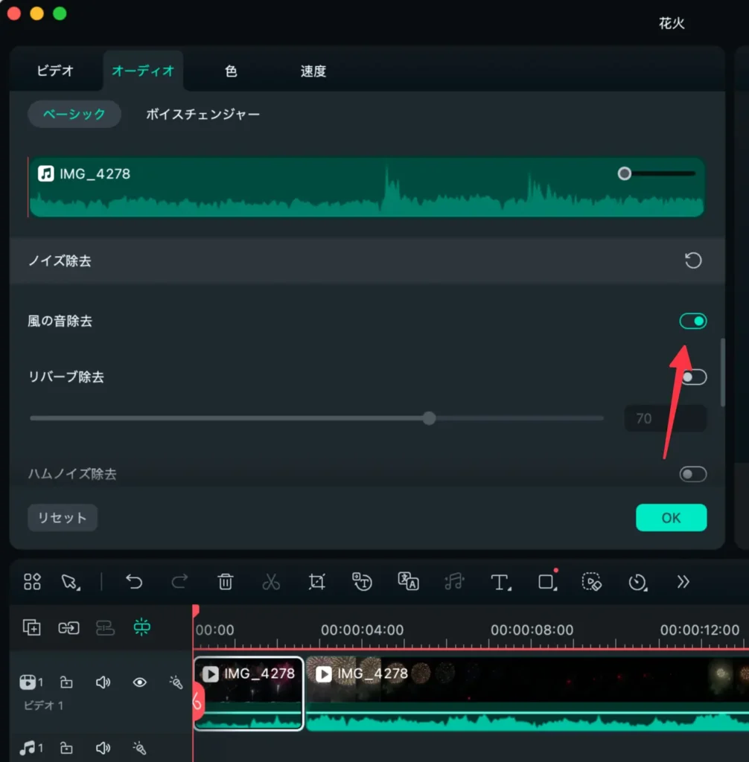Open the ボイスチェンジャー sub-tab
The width and height of the screenshot is (749, 762).
tap(203, 115)
